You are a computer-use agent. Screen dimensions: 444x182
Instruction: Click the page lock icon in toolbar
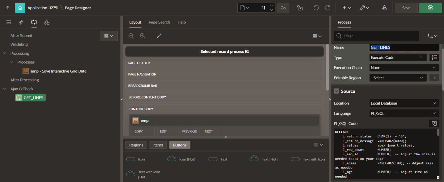coord(300,8)
